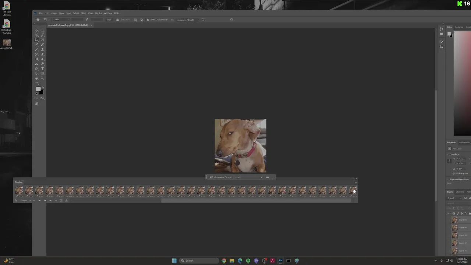Click the Clear button in options bar
The width and height of the screenshot is (471, 265).
click(x=109, y=20)
